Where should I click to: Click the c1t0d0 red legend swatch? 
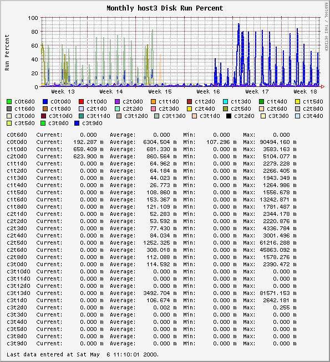coord(82,101)
